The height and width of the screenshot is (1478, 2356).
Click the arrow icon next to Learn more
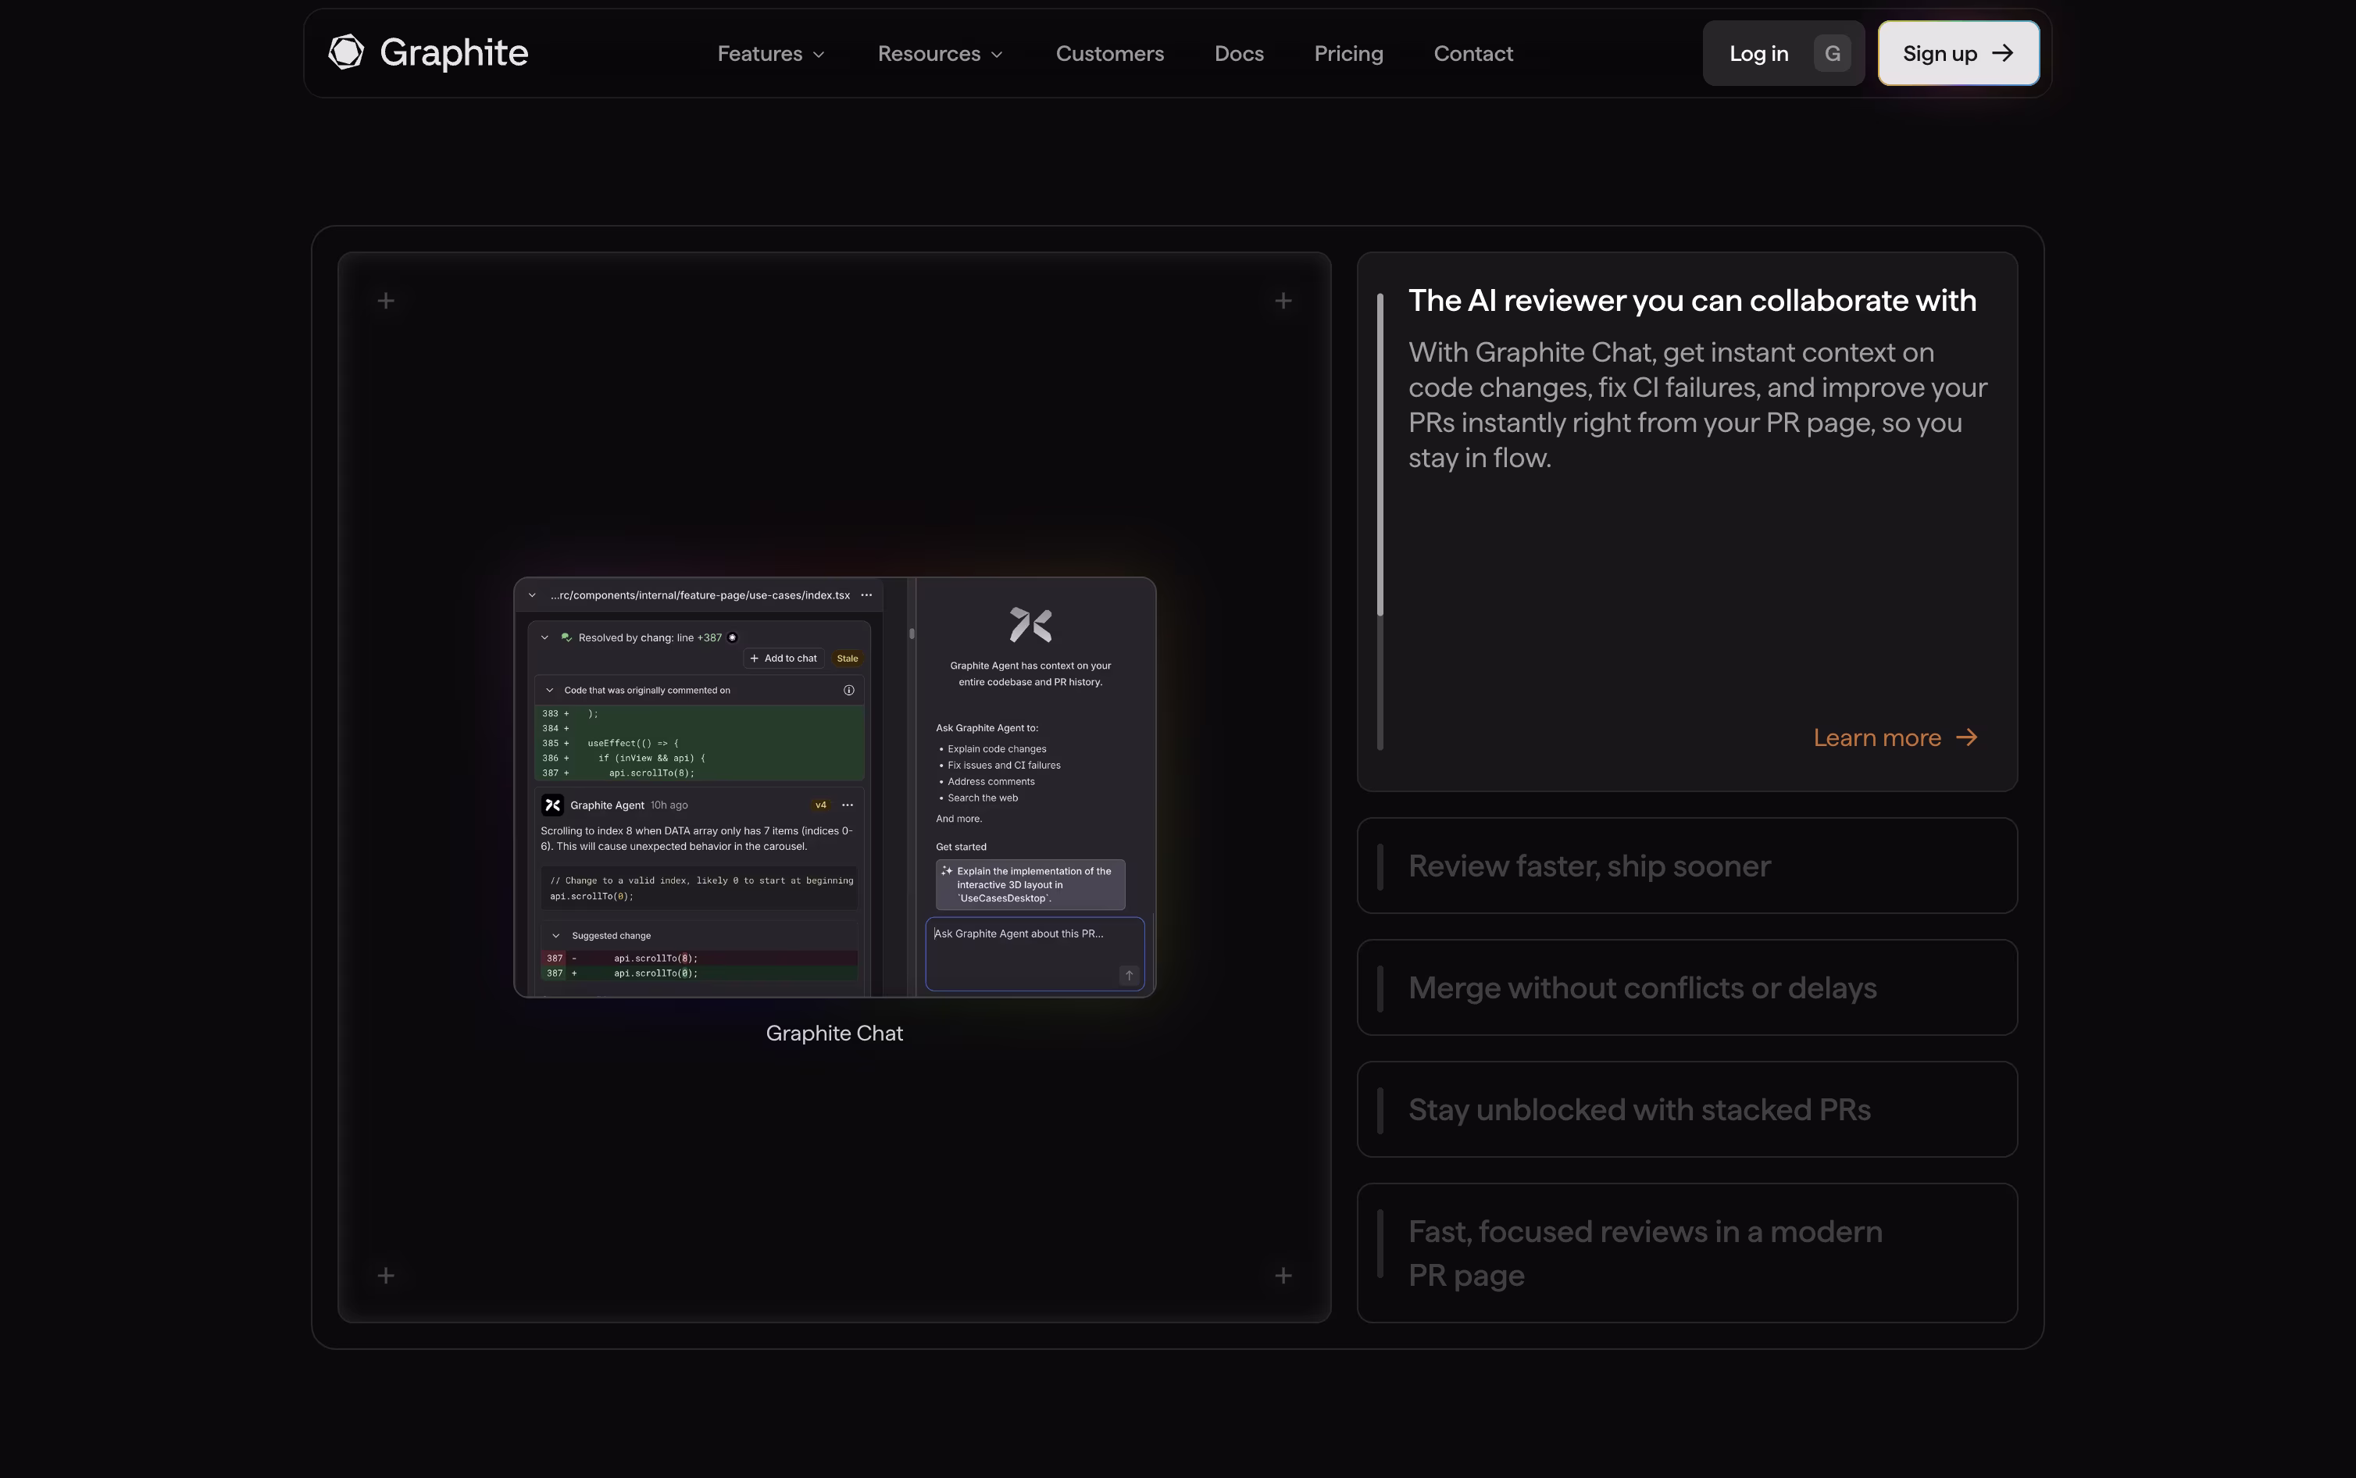click(x=1966, y=738)
